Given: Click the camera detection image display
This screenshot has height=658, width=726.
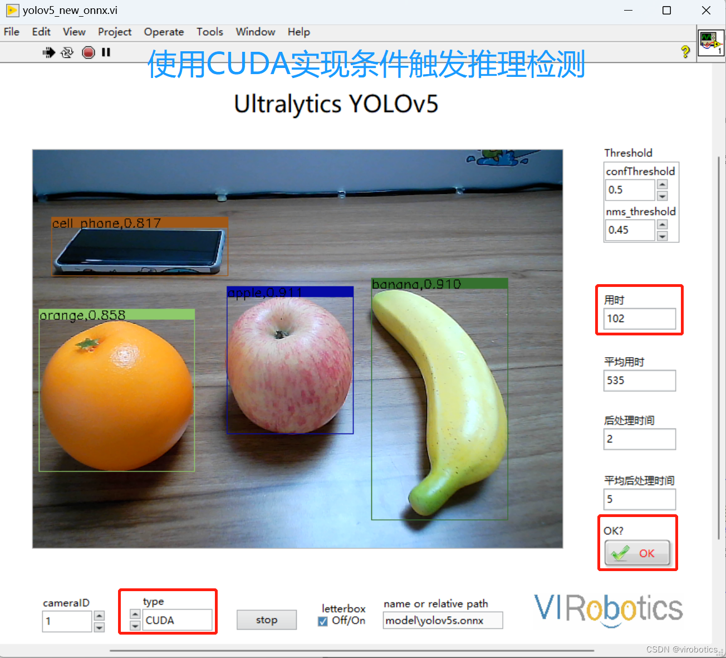Looking at the screenshot, I should tap(298, 349).
